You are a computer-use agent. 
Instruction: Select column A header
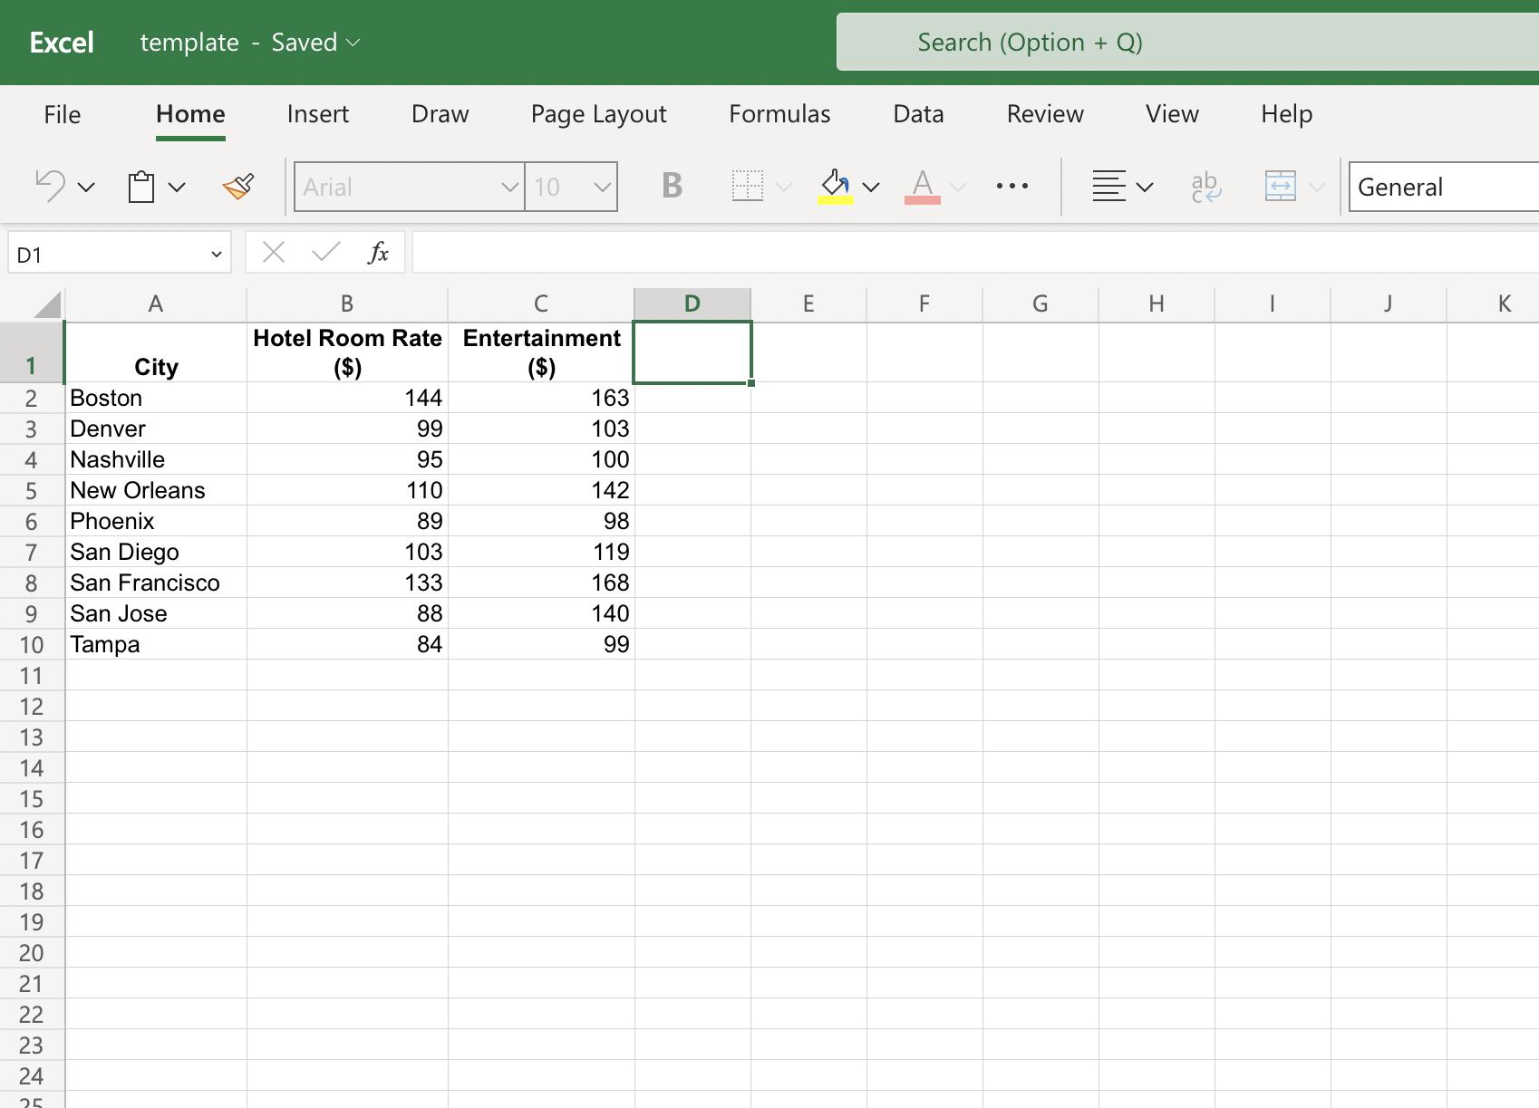156,303
